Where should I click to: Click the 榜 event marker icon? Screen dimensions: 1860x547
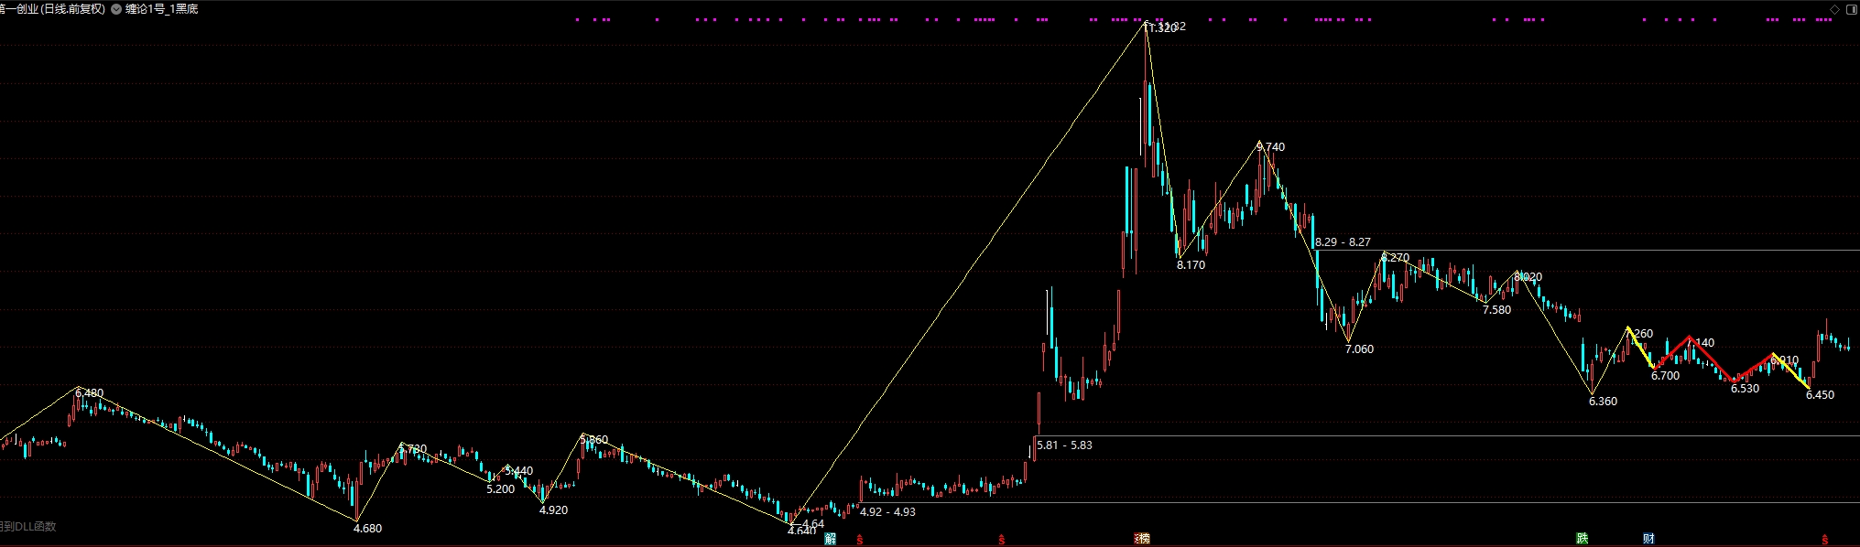(x=1142, y=540)
